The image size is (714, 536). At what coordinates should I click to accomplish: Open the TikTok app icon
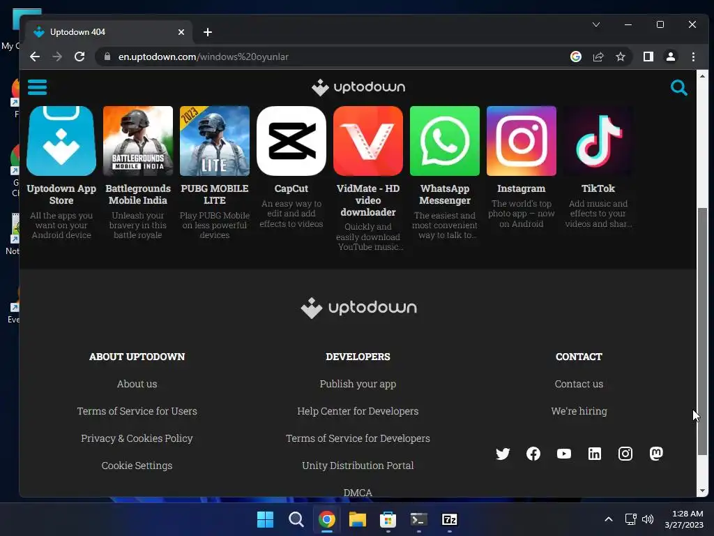click(x=598, y=141)
